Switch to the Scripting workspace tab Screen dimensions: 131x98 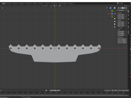coord(70,4)
